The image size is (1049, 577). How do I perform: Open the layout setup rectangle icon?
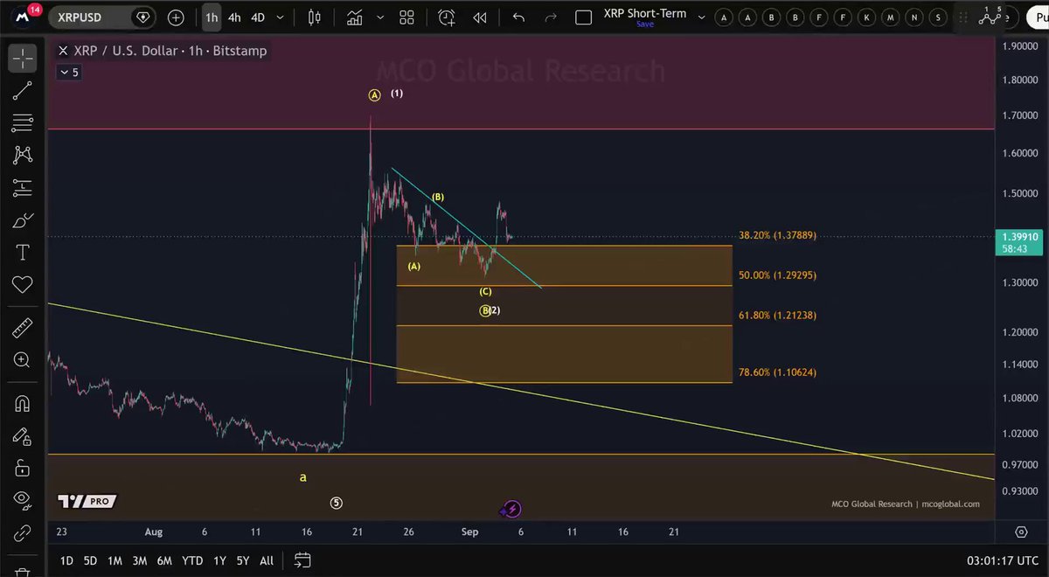pos(584,17)
